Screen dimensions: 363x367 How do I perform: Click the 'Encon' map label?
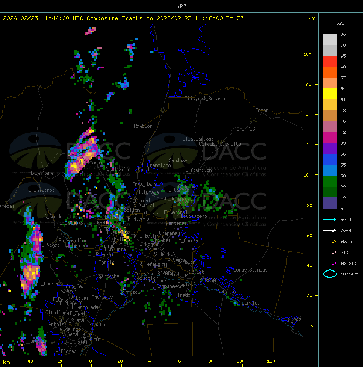pyautogui.click(x=262, y=110)
